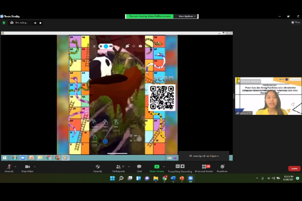Switch layout with View button
This screenshot has height=201, width=302.
coord(296,22)
